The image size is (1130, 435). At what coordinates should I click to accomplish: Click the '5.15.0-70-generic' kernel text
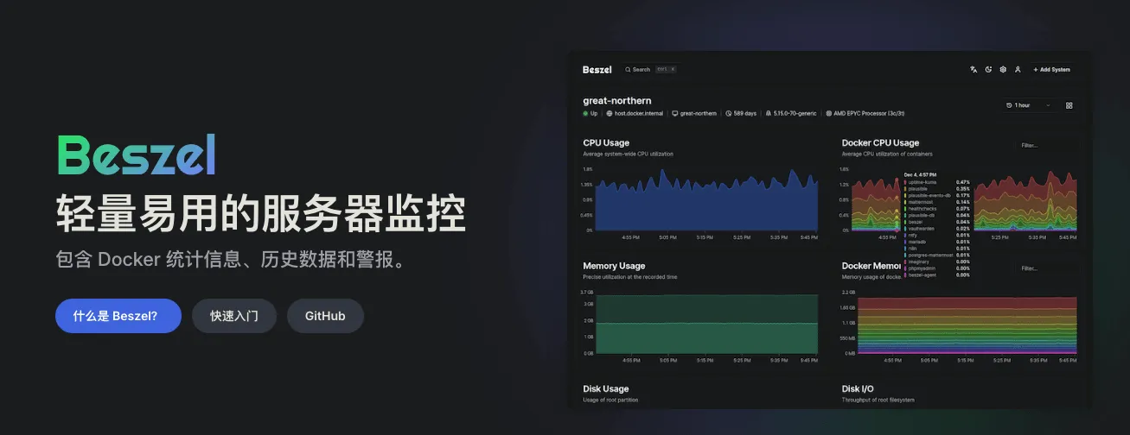795,113
